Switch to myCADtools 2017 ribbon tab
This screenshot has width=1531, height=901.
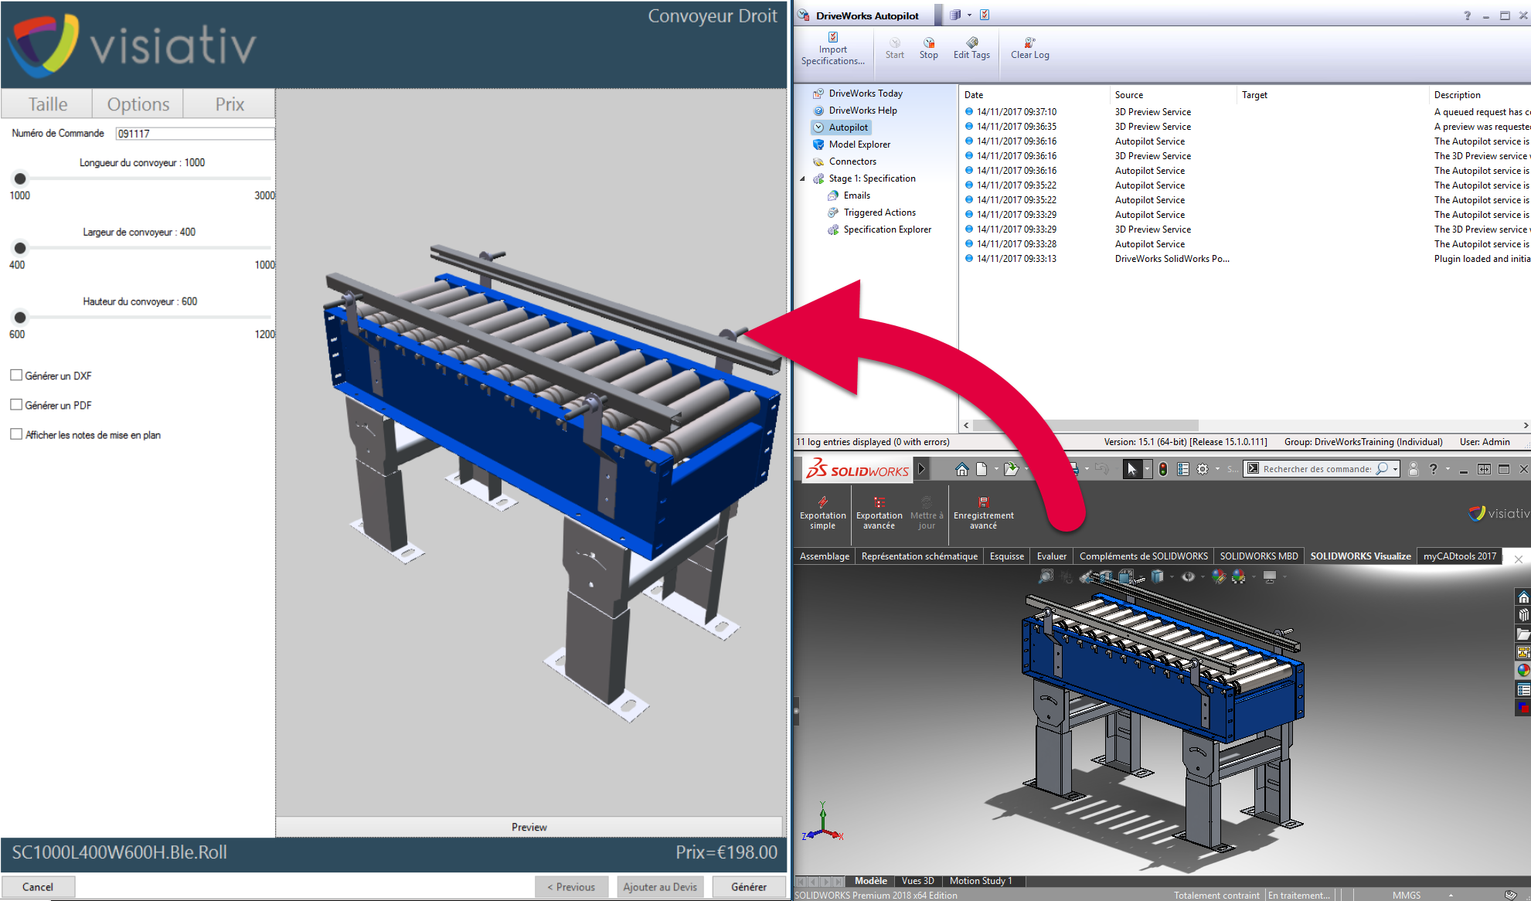(x=1460, y=556)
